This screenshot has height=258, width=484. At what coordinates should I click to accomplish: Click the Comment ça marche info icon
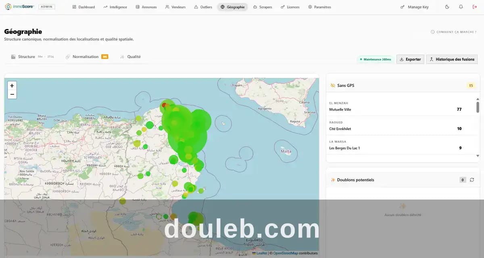pyautogui.click(x=433, y=32)
